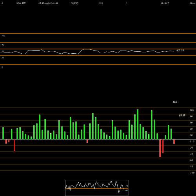Click the RSI axis label 70
The image size is (196, 196).
click(3, 45)
